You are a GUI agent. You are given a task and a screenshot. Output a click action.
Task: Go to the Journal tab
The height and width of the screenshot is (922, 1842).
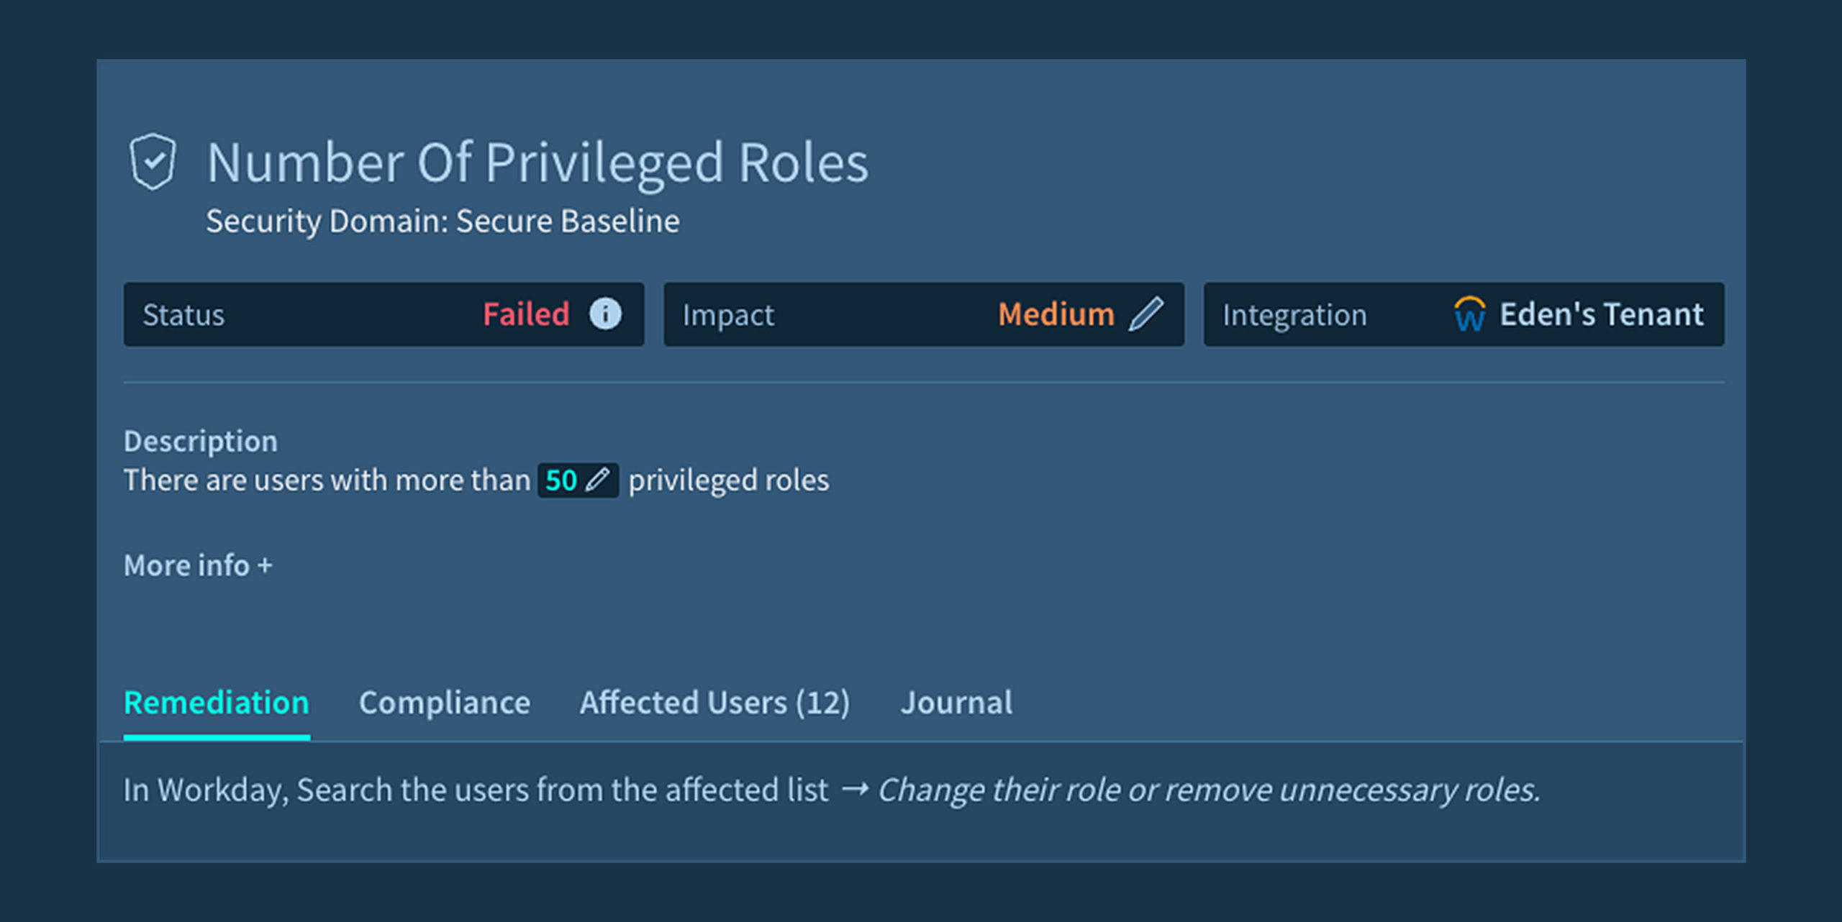[x=956, y=703]
